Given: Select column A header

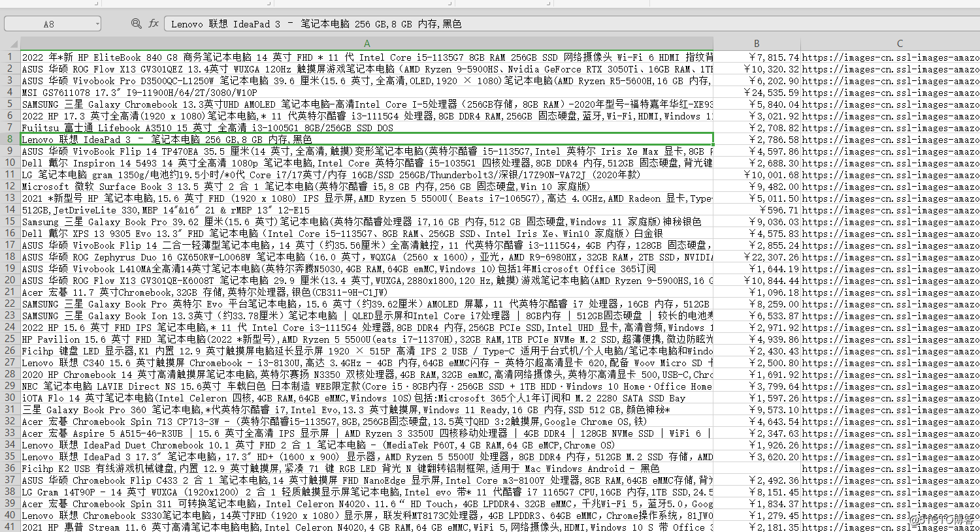Looking at the screenshot, I should 367,44.
